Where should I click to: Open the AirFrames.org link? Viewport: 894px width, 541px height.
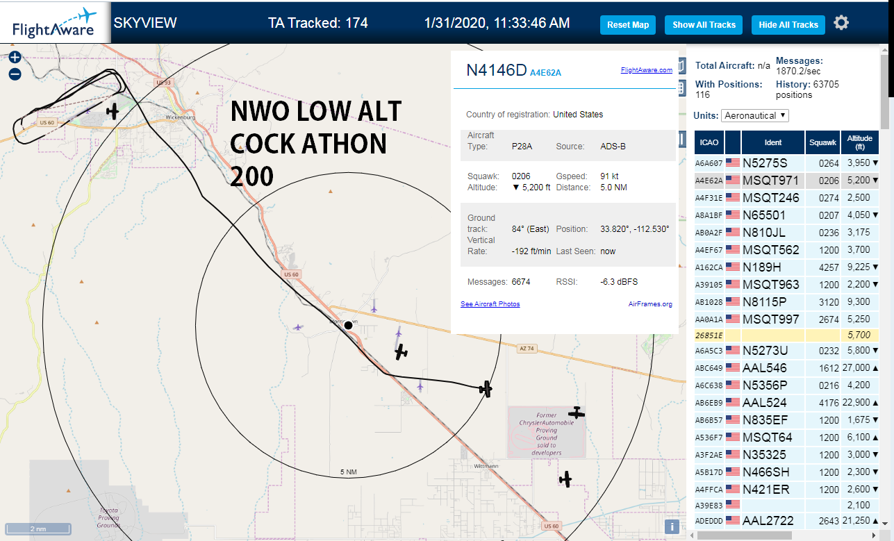coord(650,304)
